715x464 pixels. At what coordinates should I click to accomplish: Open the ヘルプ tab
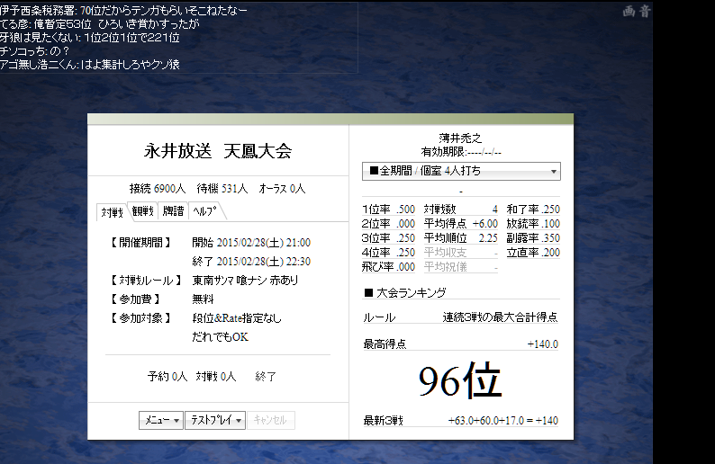(x=204, y=211)
